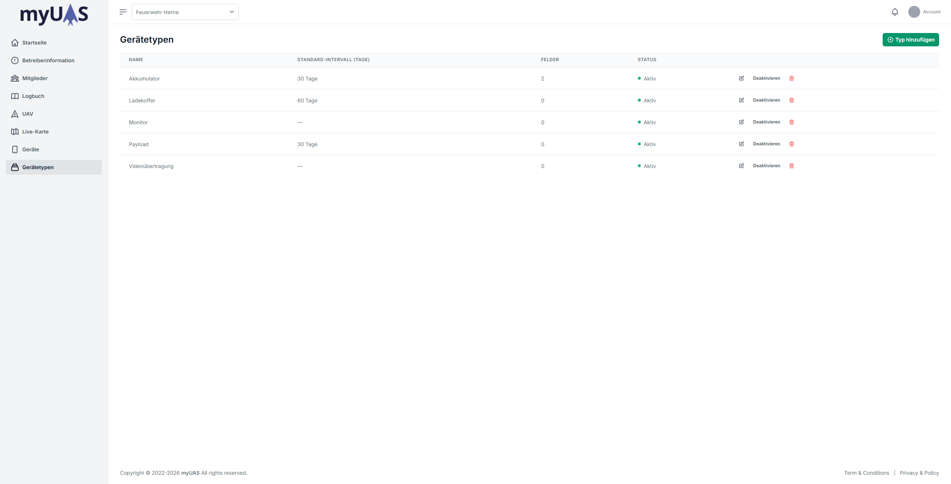The height and width of the screenshot is (484, 951).
Task: Edit the Videoübertragung device type
Action: click(x=741, y=166)
